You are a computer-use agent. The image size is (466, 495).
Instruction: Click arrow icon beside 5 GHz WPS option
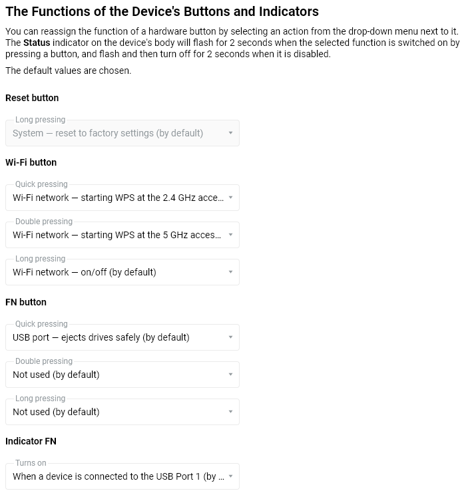tap(230, 235)
